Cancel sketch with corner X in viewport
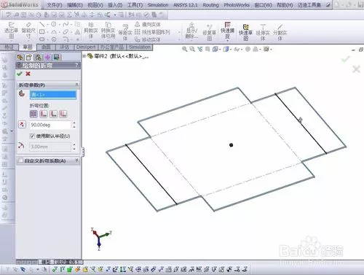This screenshot has width=364, height=275. tap(356, 69)
